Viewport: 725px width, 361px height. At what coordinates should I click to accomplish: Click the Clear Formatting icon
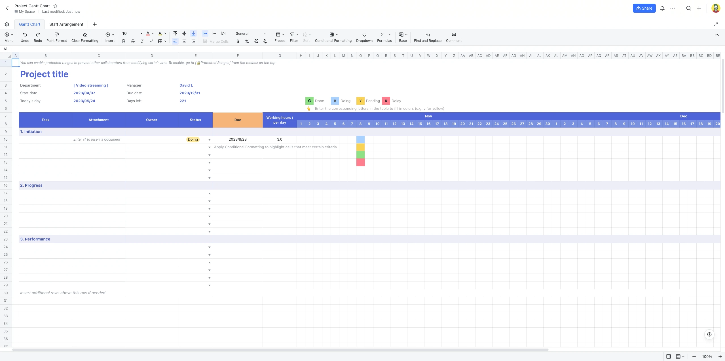point(85,37)
